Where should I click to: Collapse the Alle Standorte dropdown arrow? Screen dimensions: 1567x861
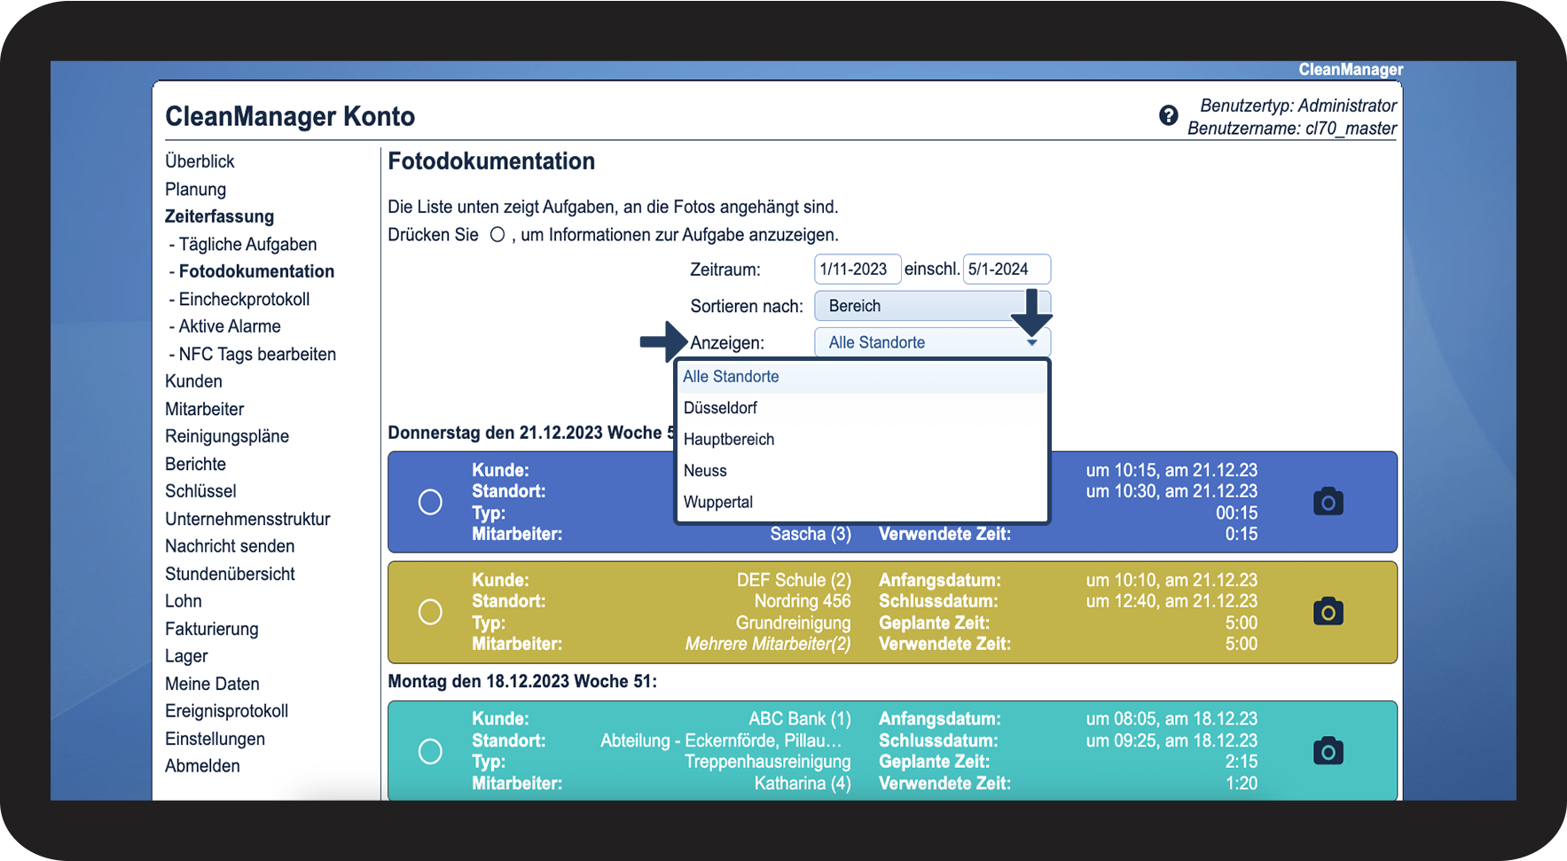(1031, 343)
